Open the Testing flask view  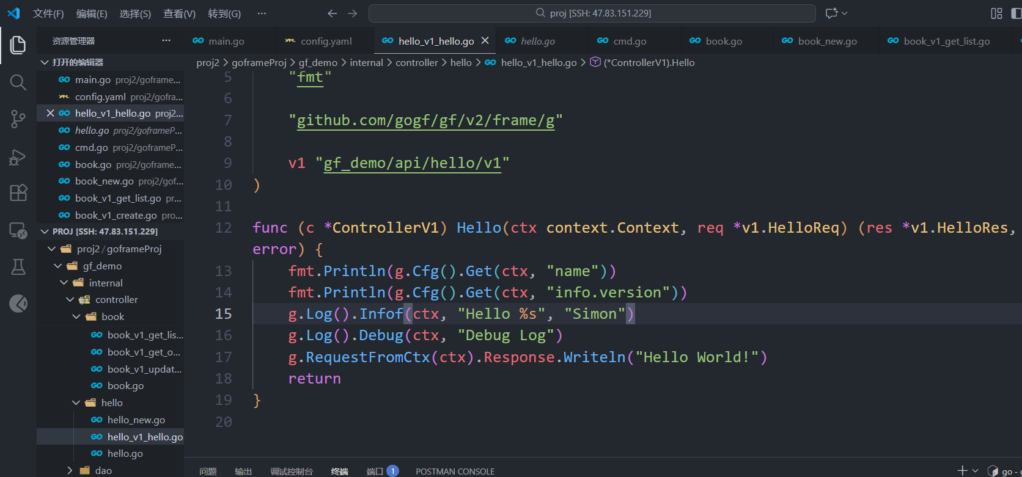18,266
